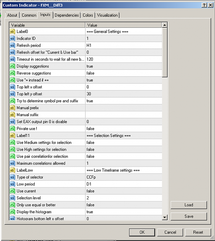Click the empty Manual prefix value field
The image size is (215, 241).
point(124,108)
